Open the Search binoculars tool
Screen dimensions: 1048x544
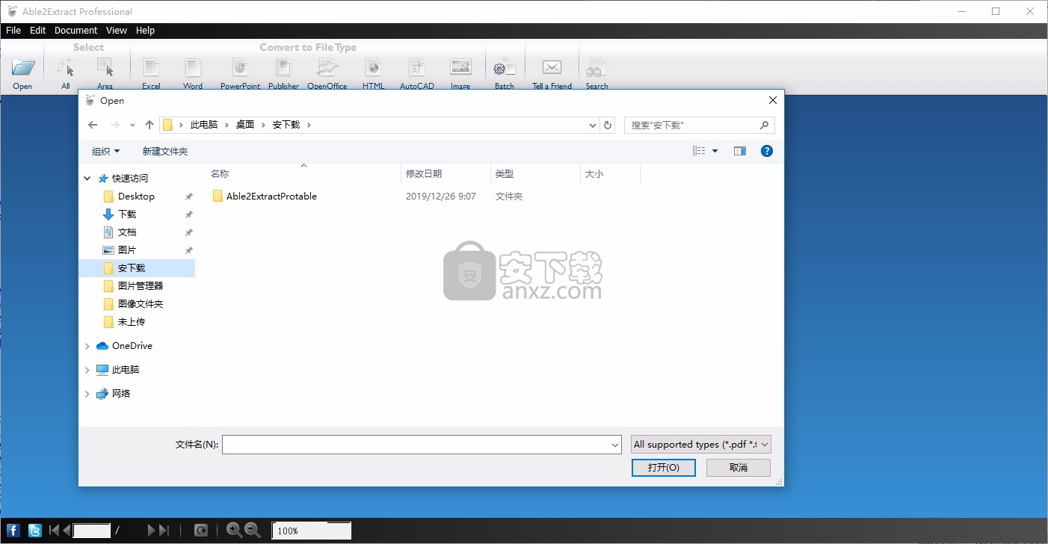597,68
